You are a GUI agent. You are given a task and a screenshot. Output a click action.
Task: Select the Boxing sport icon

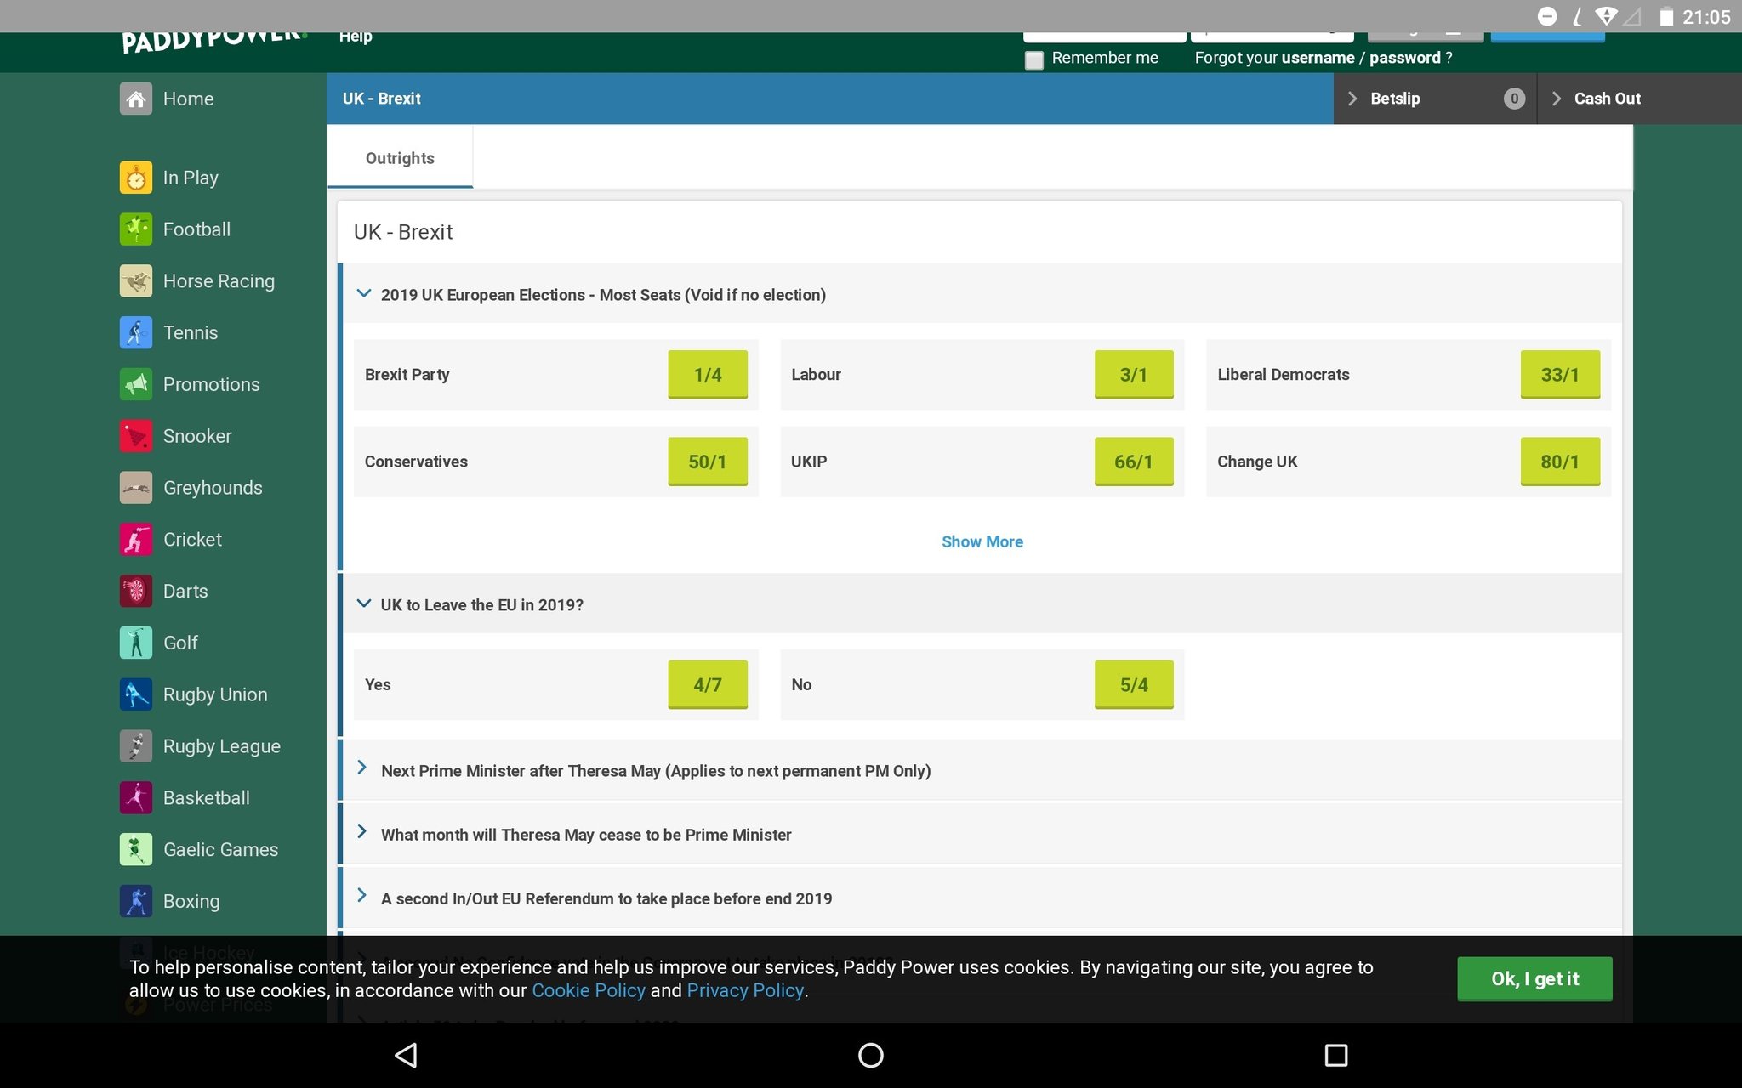(x=136, y=901)
